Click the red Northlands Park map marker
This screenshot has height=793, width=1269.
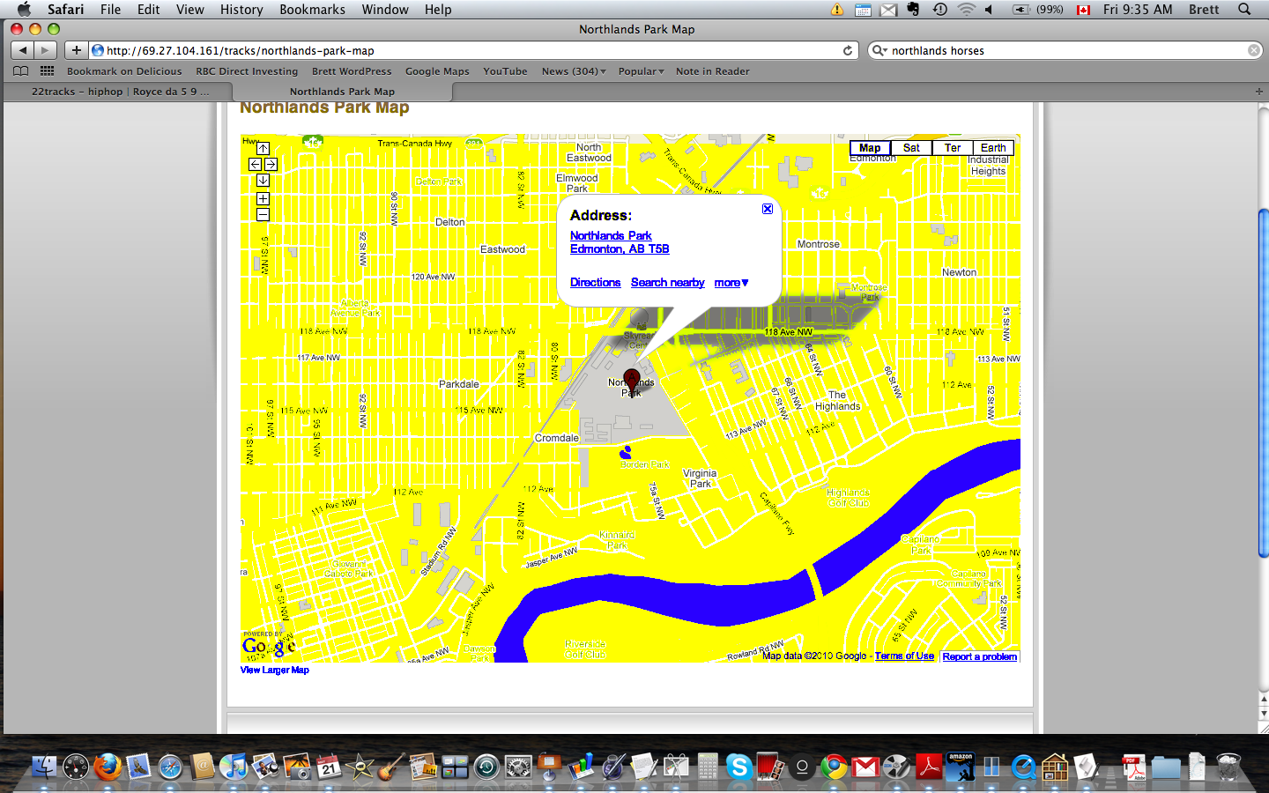coord(631,381)
